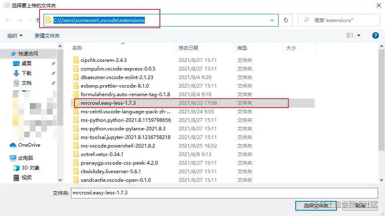Select folder ms-vscode.powershell-2021.8.2
The image size is (385, 216).
118,146
